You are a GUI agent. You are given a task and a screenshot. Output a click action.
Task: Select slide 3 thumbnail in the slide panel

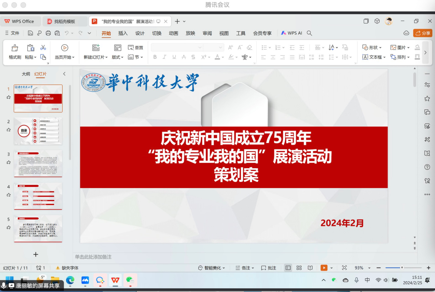click(38, 163)
